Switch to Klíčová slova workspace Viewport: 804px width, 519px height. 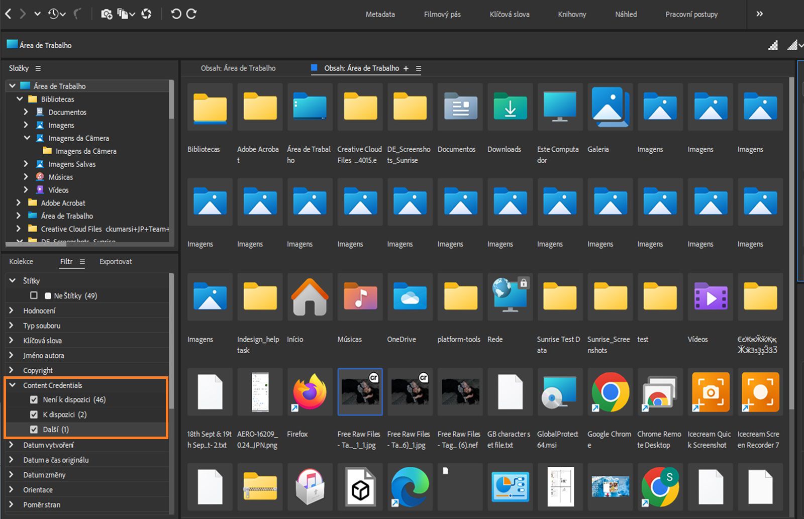(510, 14)
